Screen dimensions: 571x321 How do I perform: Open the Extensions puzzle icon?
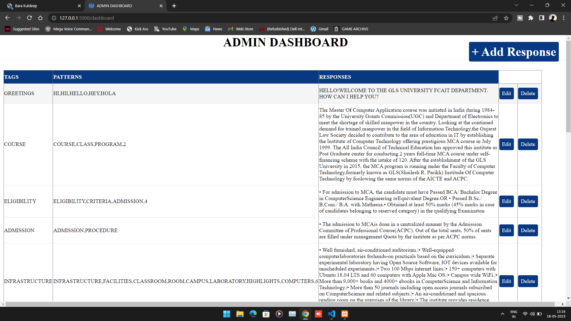click(531, 18)
